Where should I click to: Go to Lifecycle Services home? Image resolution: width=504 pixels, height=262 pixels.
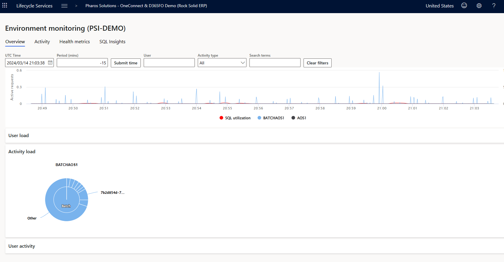point(34,6)
